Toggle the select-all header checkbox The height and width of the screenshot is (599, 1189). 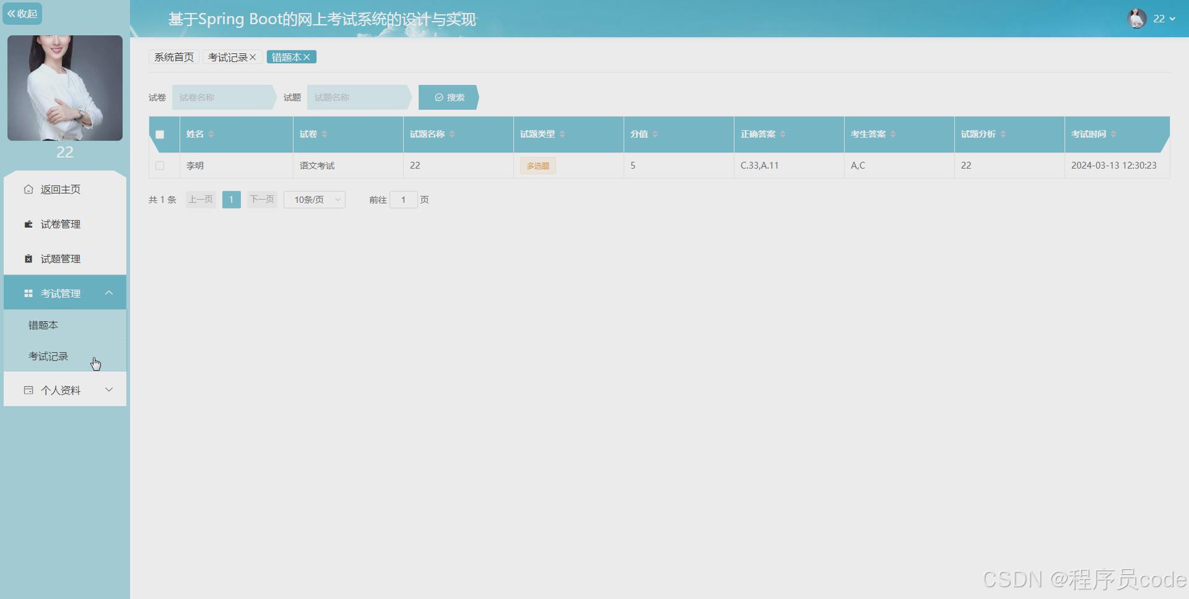click(x=160, y=134)
